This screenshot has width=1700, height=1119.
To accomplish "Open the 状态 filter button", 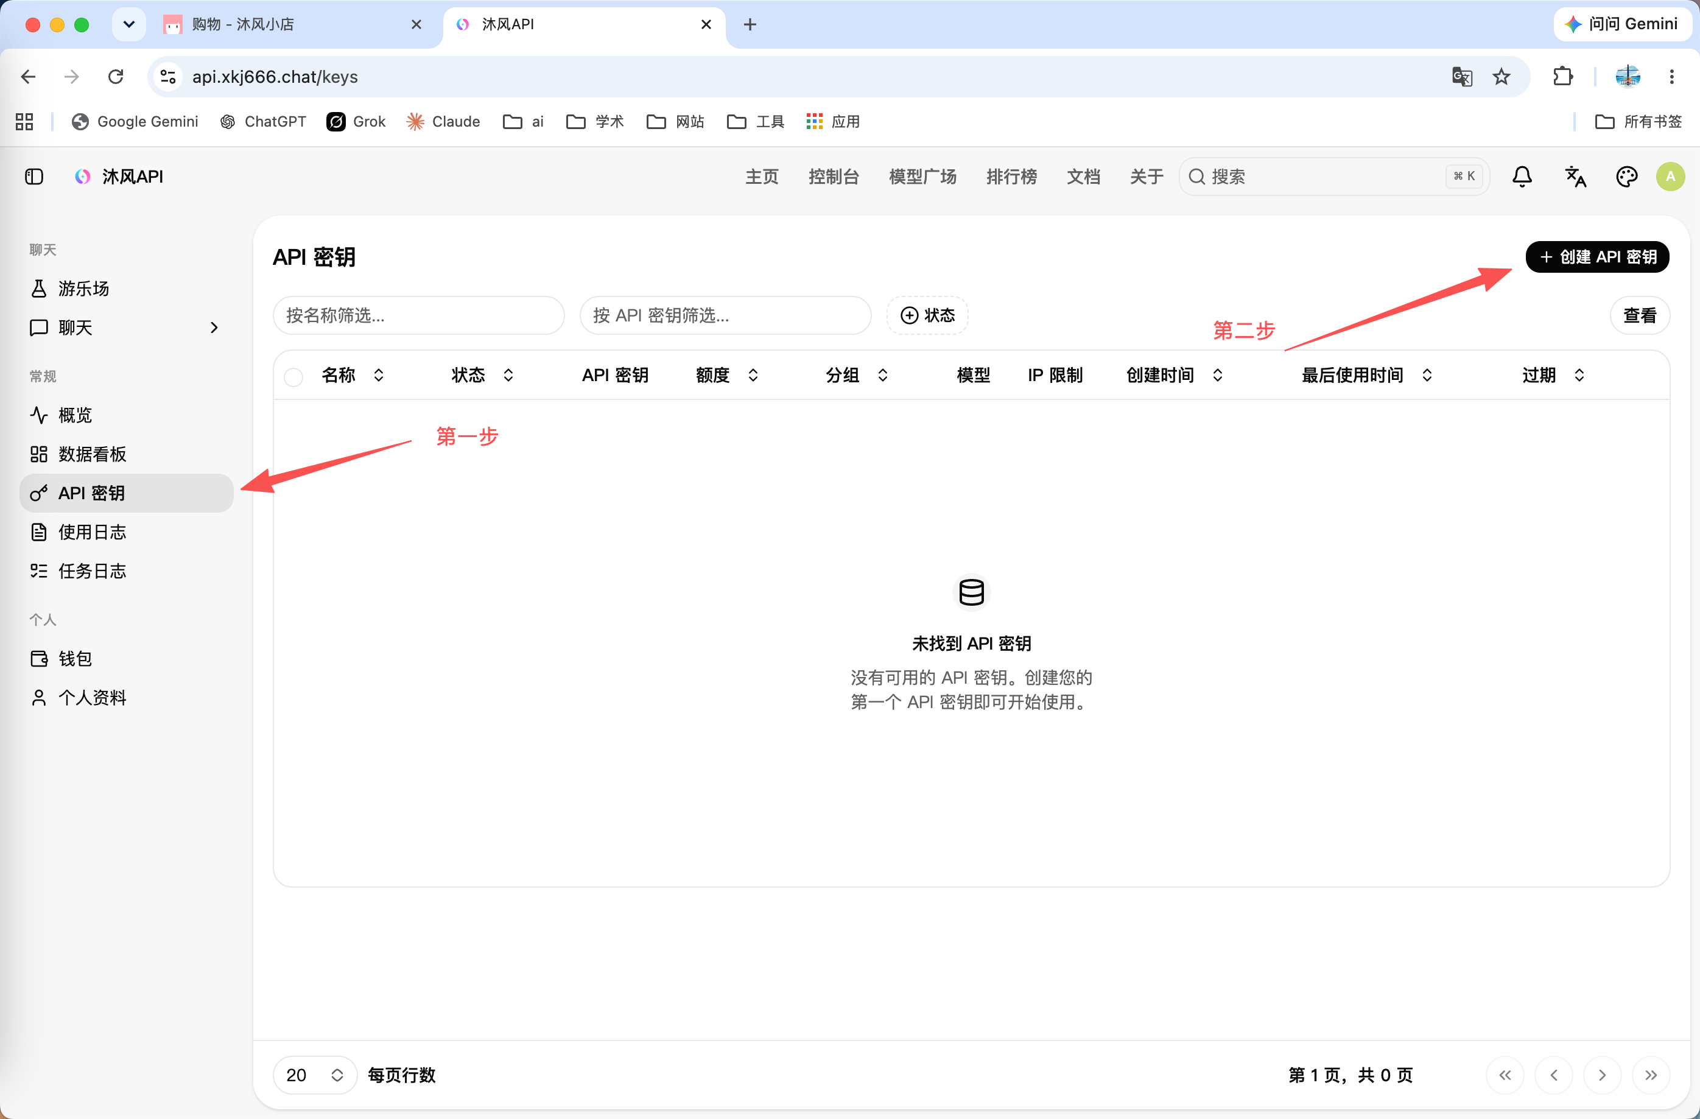I will click(x=927, y=315).
